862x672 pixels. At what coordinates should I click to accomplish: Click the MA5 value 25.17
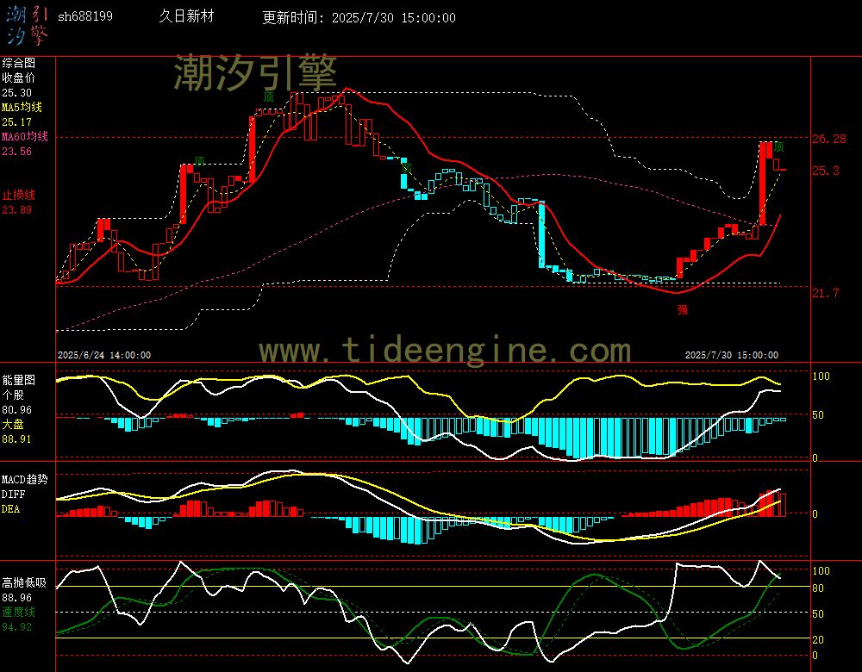pos(16,122)
